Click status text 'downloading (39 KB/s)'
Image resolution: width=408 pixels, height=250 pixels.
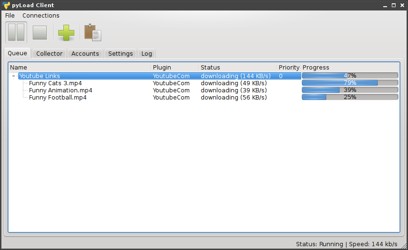click(234, 90)
